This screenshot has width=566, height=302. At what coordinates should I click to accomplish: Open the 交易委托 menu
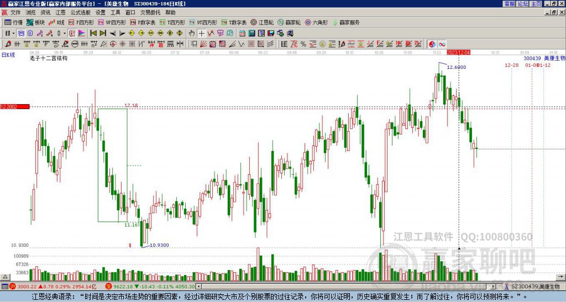(150, 13)
